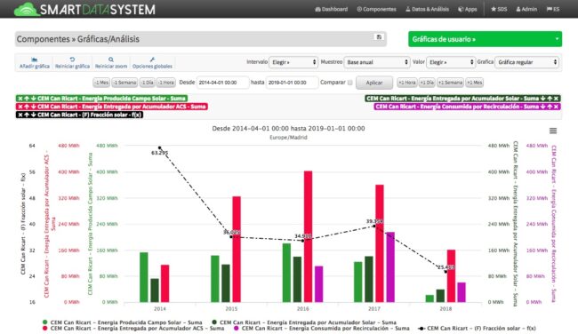Open the Dashboard menu item
Viewport: 578px width, 334px height.
pos(332,9)
